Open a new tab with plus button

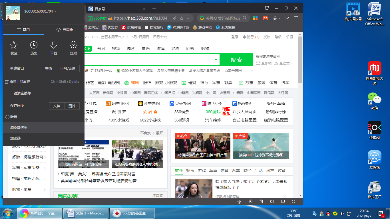[154, 9]
